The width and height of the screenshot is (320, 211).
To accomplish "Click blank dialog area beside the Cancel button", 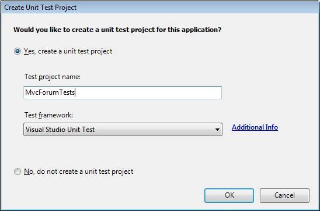I will point(315,195).
